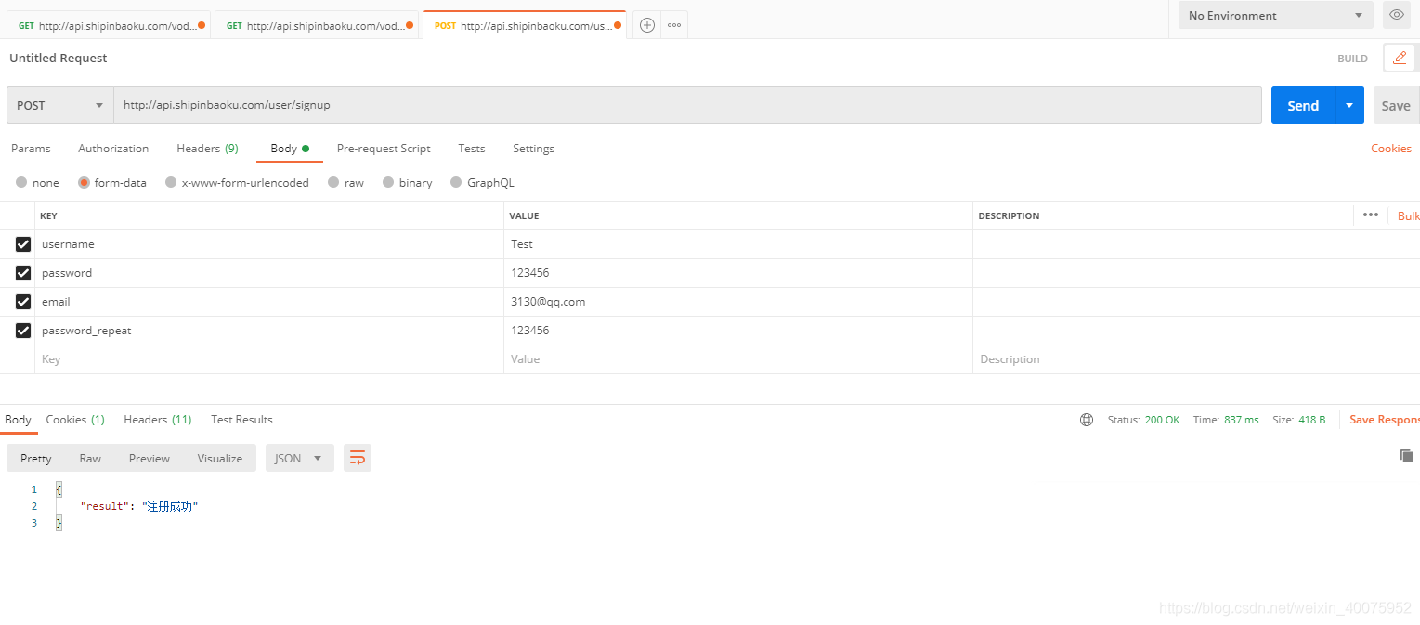Select the POST user signup request tab

(x=526, y=25)
